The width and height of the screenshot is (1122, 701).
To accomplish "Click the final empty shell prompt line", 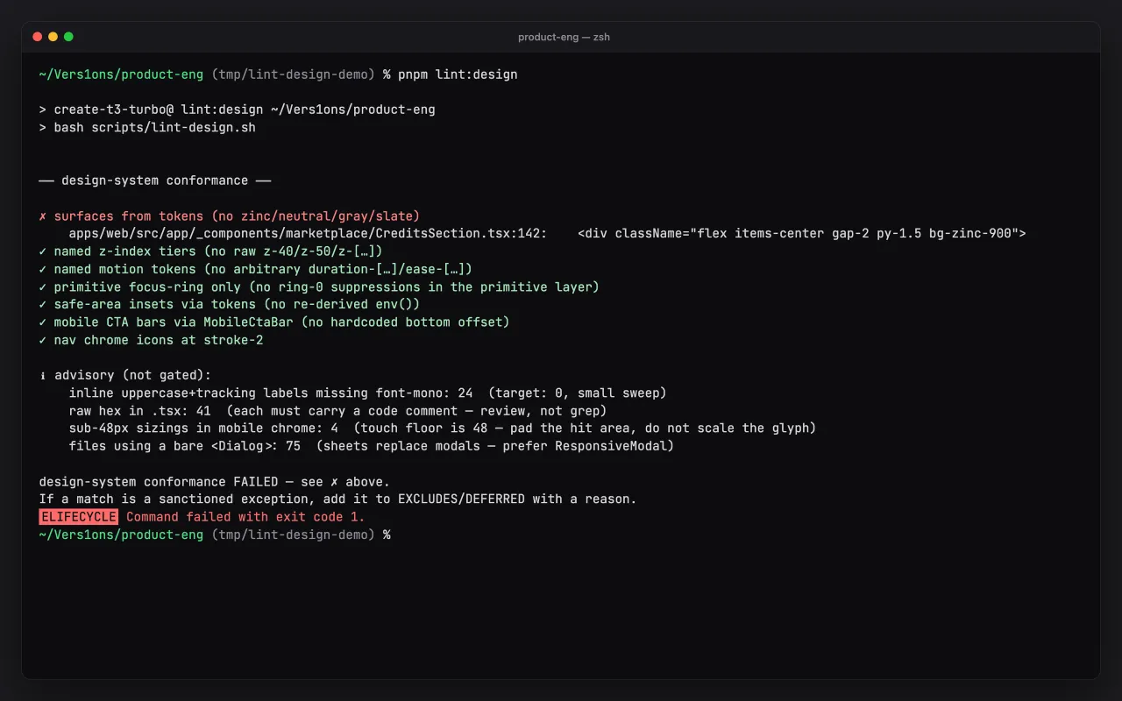I will coord(215,535).
